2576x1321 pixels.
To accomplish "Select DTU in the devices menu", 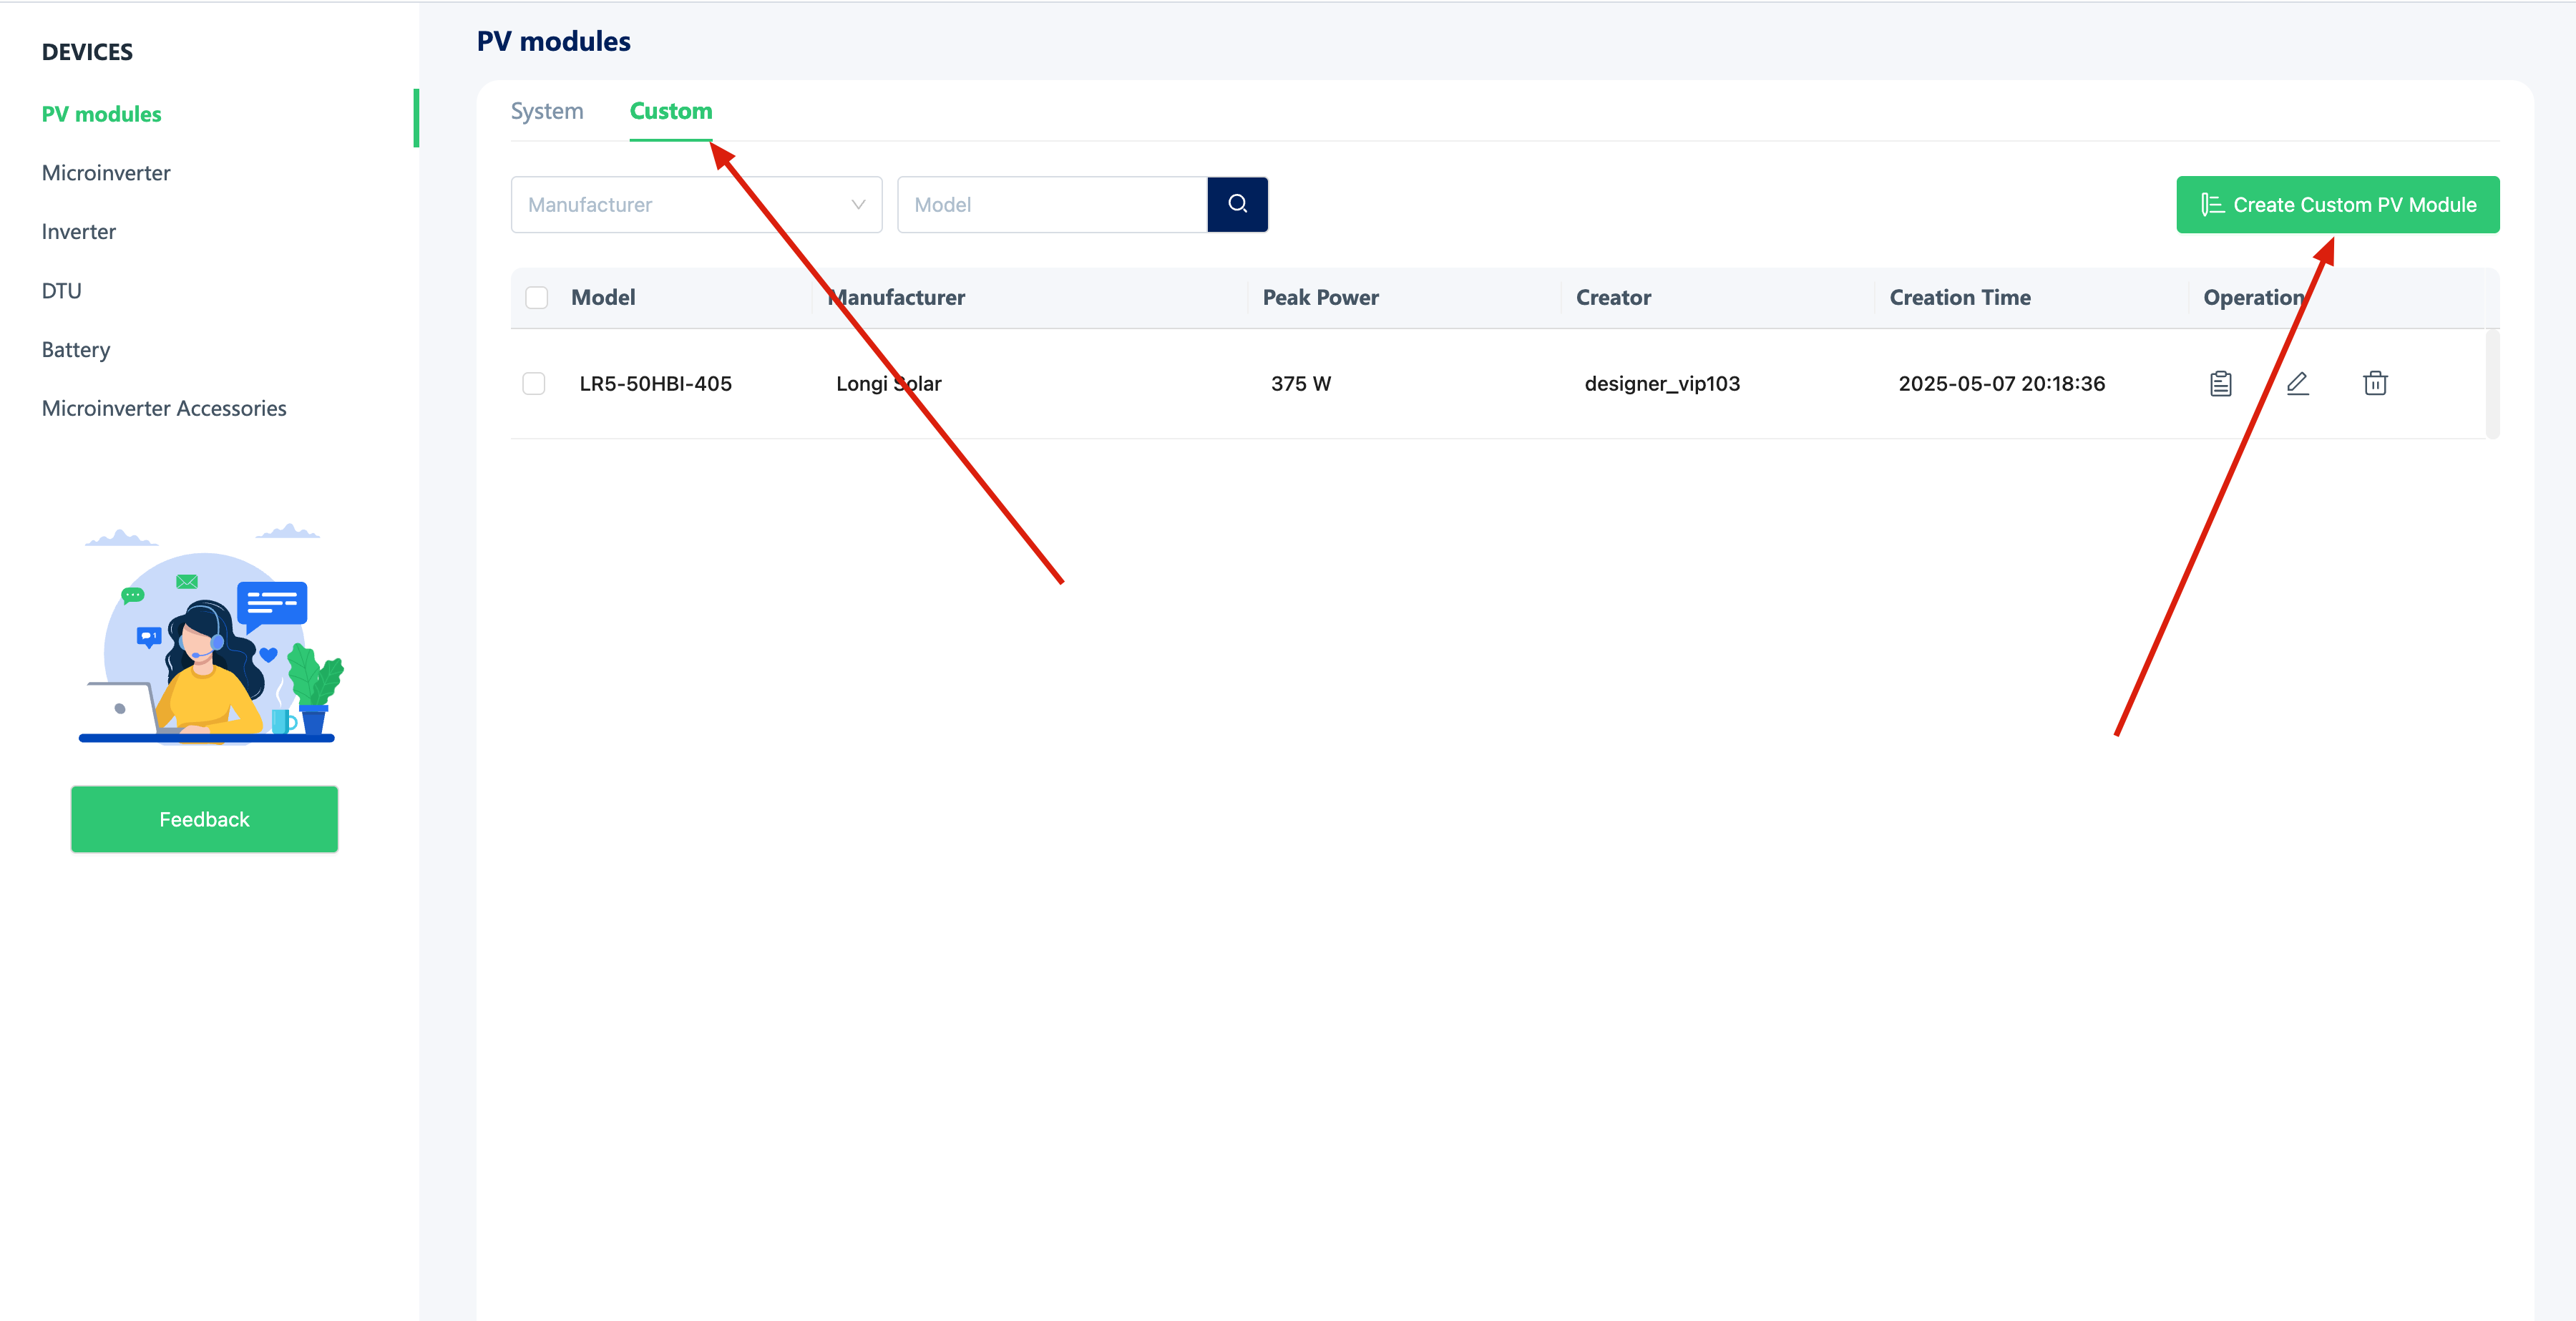I will tap(61, 291).
